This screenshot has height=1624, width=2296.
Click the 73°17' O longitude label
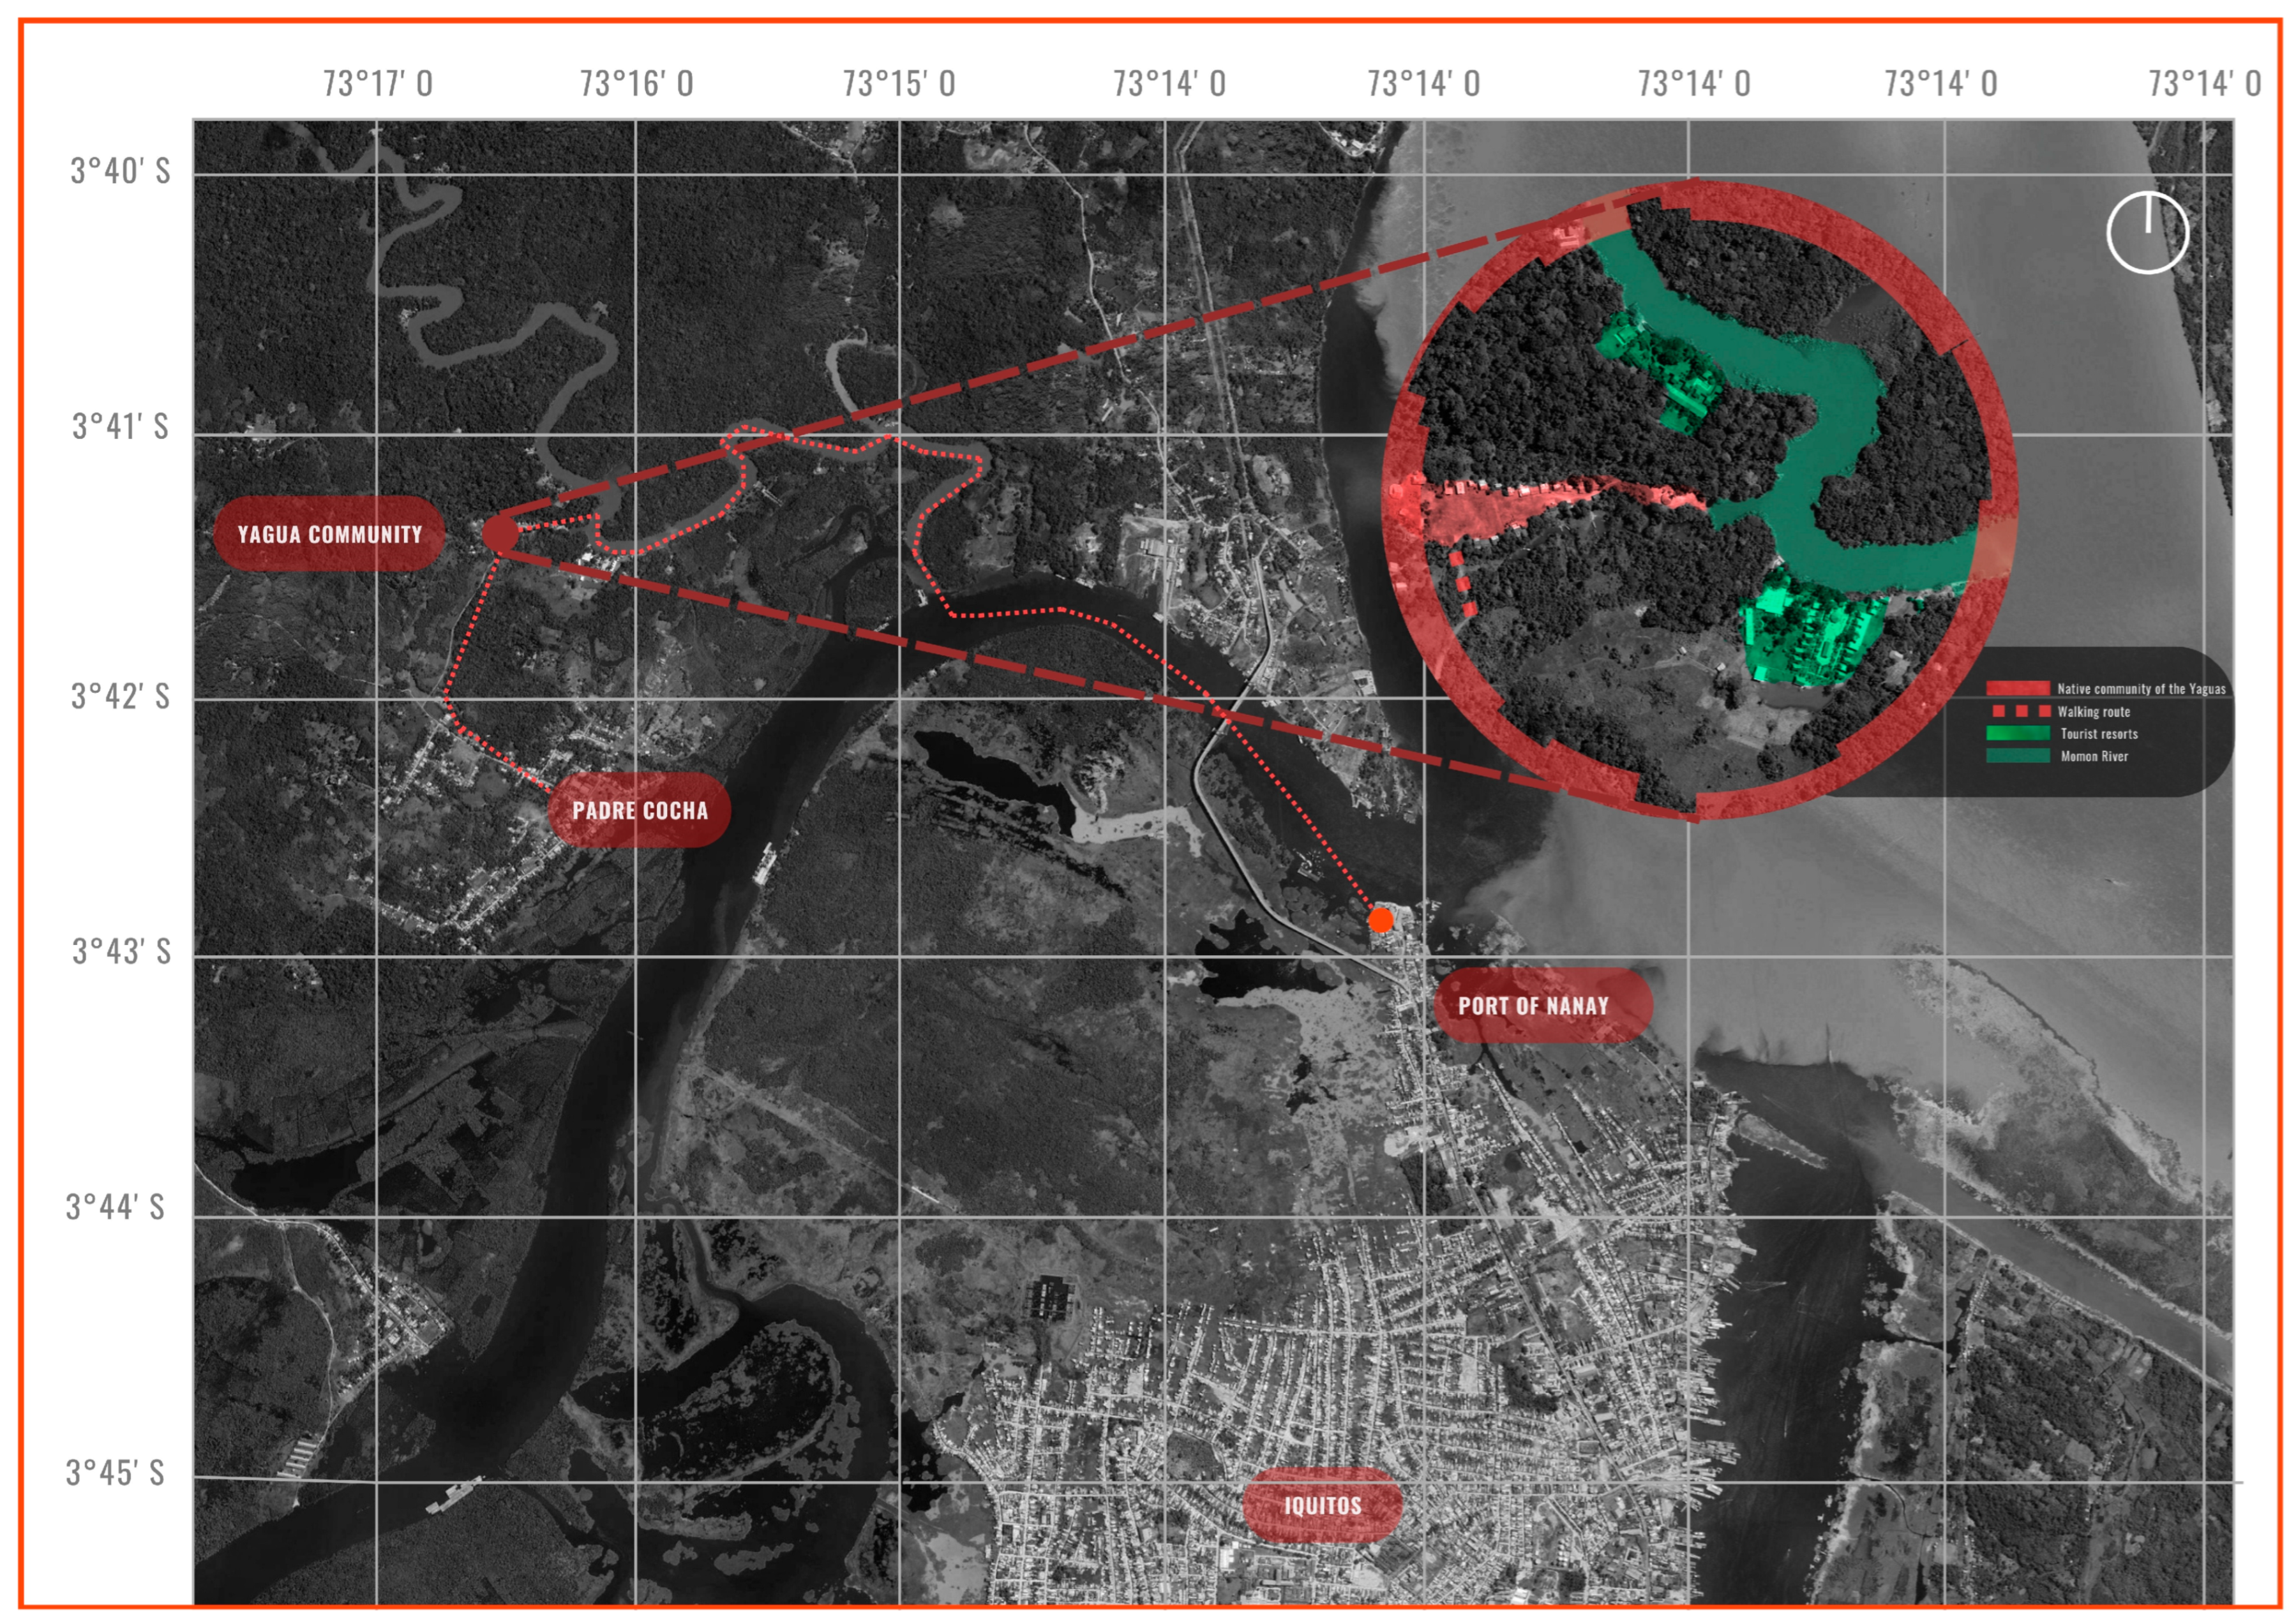(x=378, y=83)
